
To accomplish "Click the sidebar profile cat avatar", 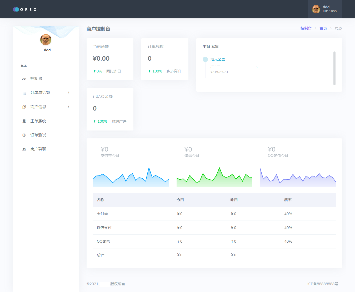I will pos(46,40).
